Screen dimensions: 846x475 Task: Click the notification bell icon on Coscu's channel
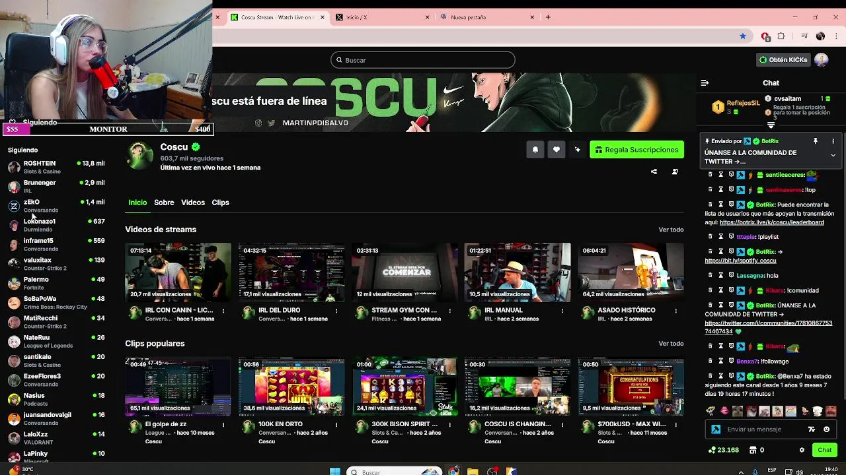[x=535, y=150]
